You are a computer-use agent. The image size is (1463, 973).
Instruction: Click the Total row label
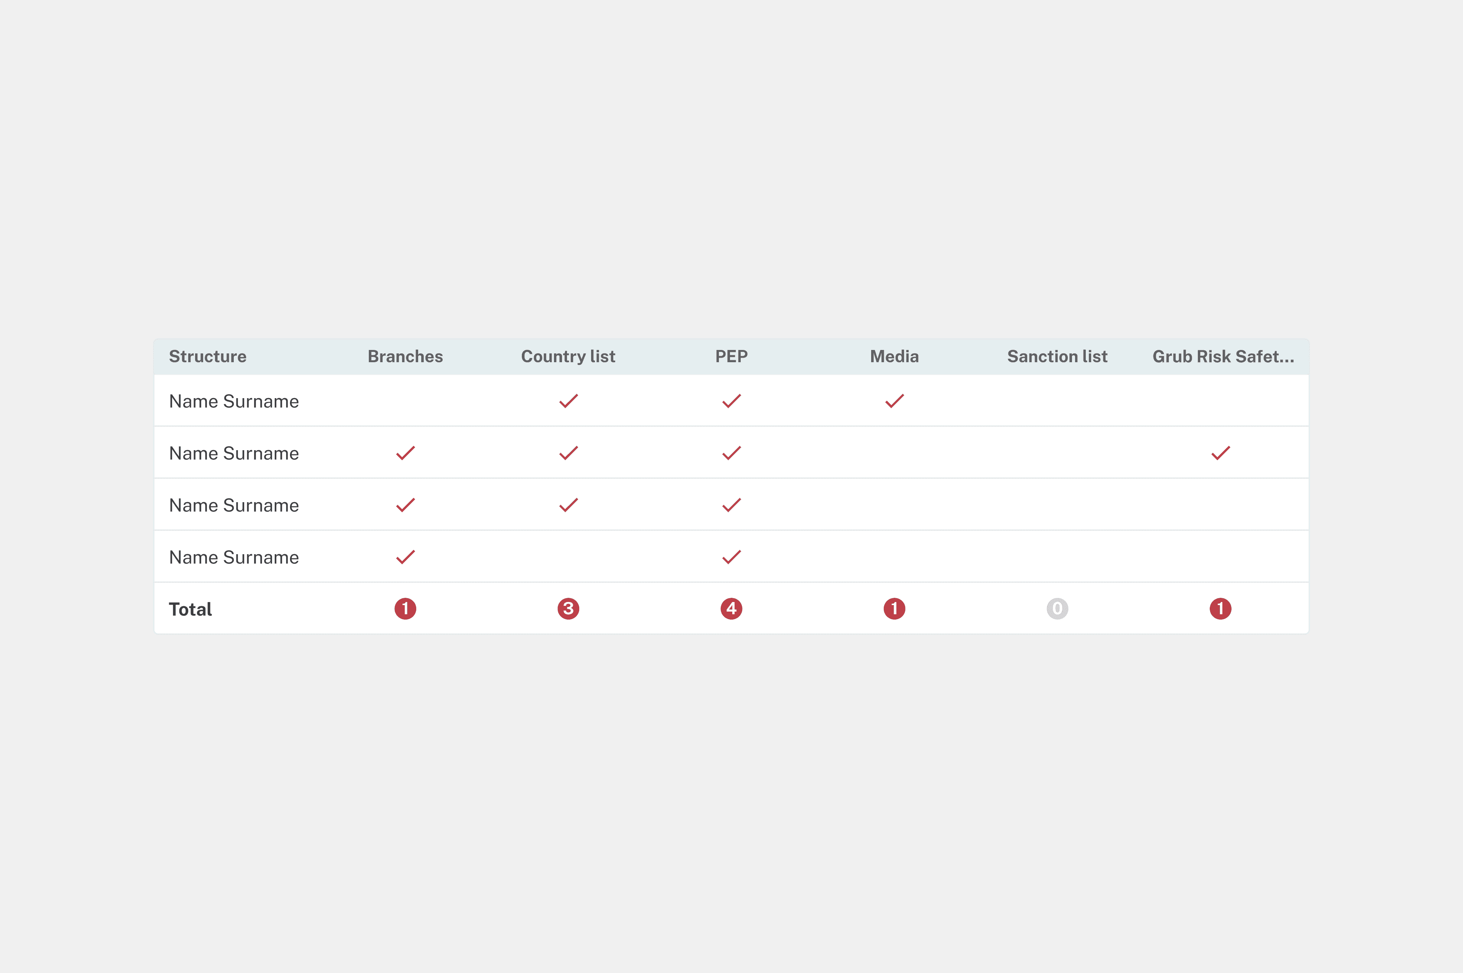click(191, 609)
